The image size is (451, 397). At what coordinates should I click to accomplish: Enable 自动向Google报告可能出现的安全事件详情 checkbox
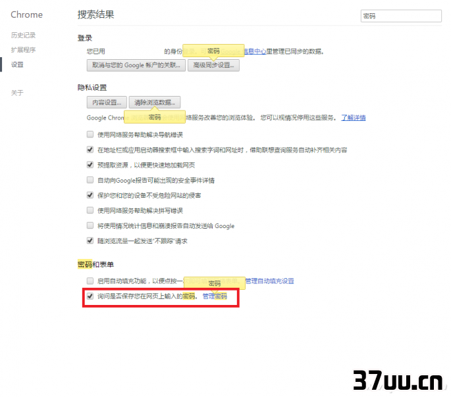pyautogui.click(x=90, y=180)
